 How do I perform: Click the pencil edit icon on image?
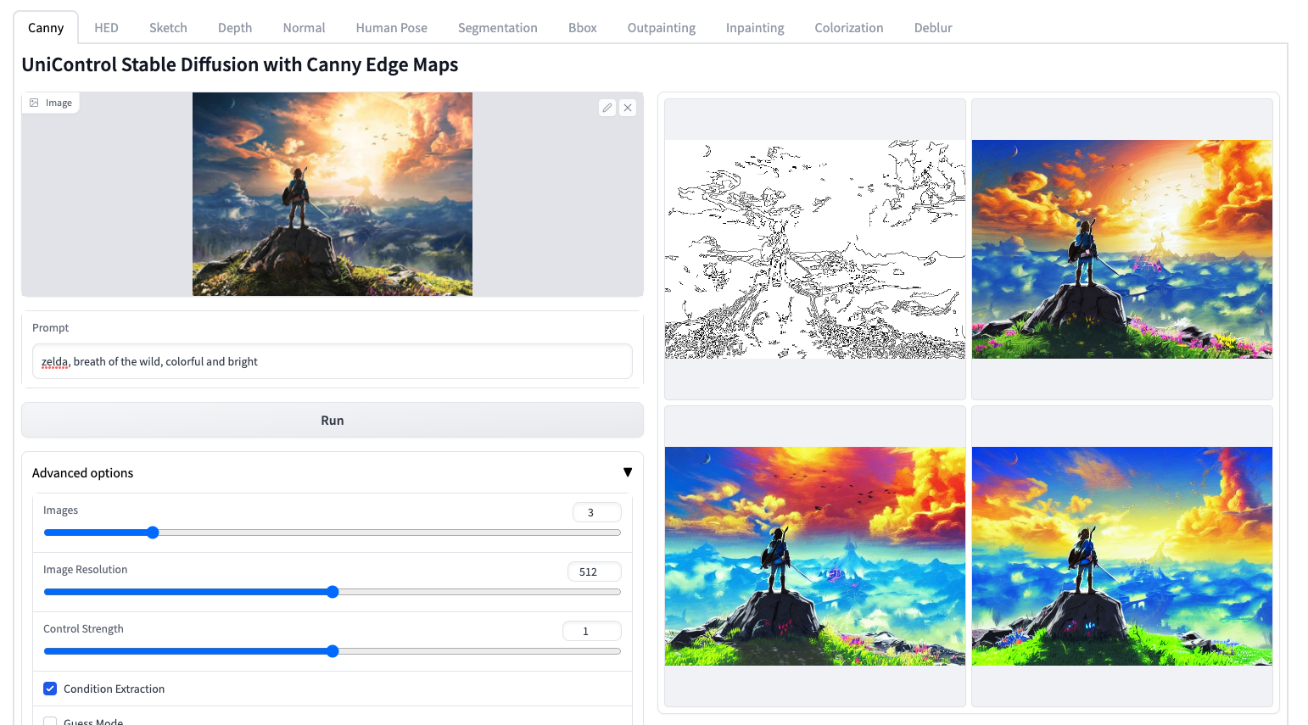pyautogui.click(x=606, y=108)
